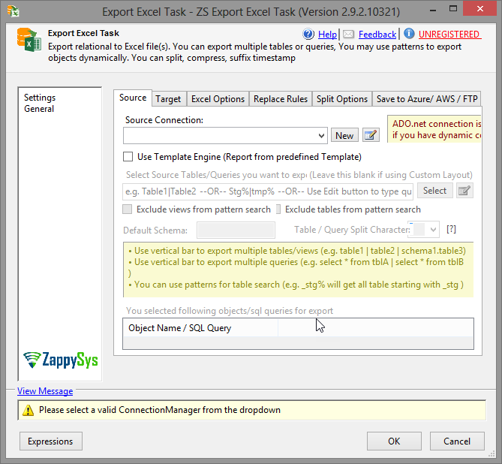This screenshot has width=502, height=464.
Task: Minimize the Export Excel Task window
Action: (433, 10)
